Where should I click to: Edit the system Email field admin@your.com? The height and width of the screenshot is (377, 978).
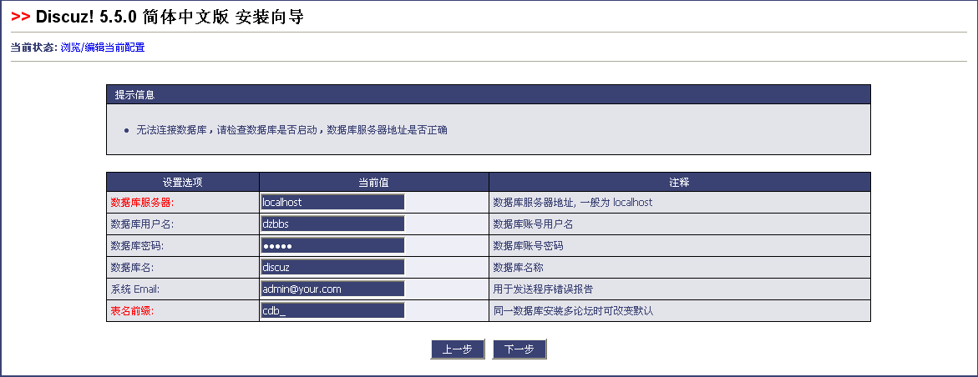click(x=332, y=289)
